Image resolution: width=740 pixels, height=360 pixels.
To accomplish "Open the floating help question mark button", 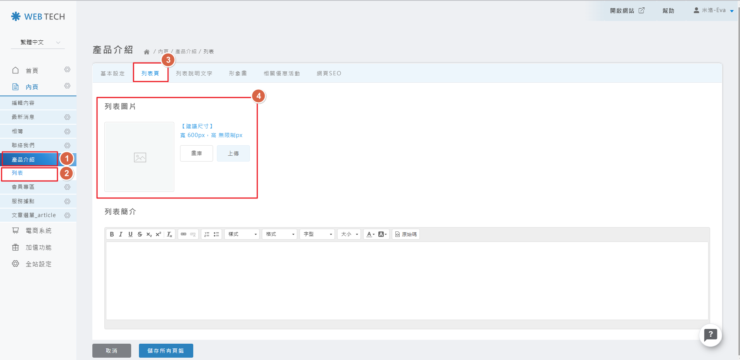I will click(710, 335).
